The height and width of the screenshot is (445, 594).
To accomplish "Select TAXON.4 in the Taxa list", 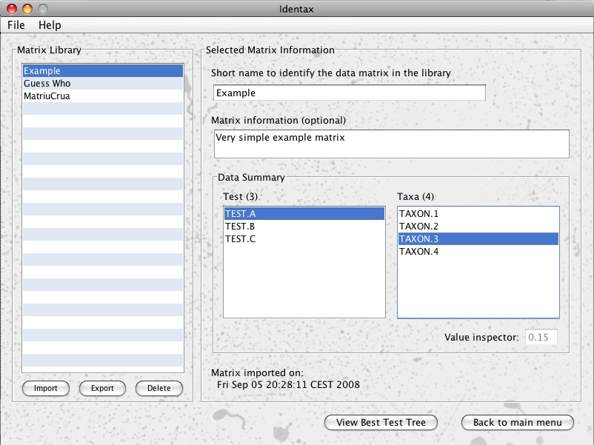I will tap(478, 251).
